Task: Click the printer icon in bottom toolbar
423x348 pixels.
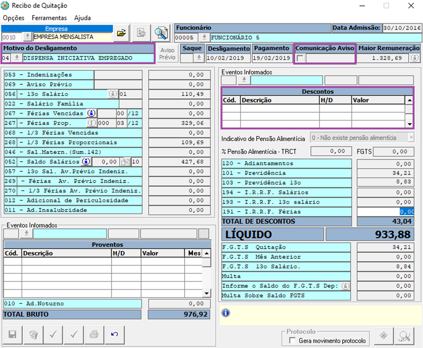Action: click(x=94, y=335)
